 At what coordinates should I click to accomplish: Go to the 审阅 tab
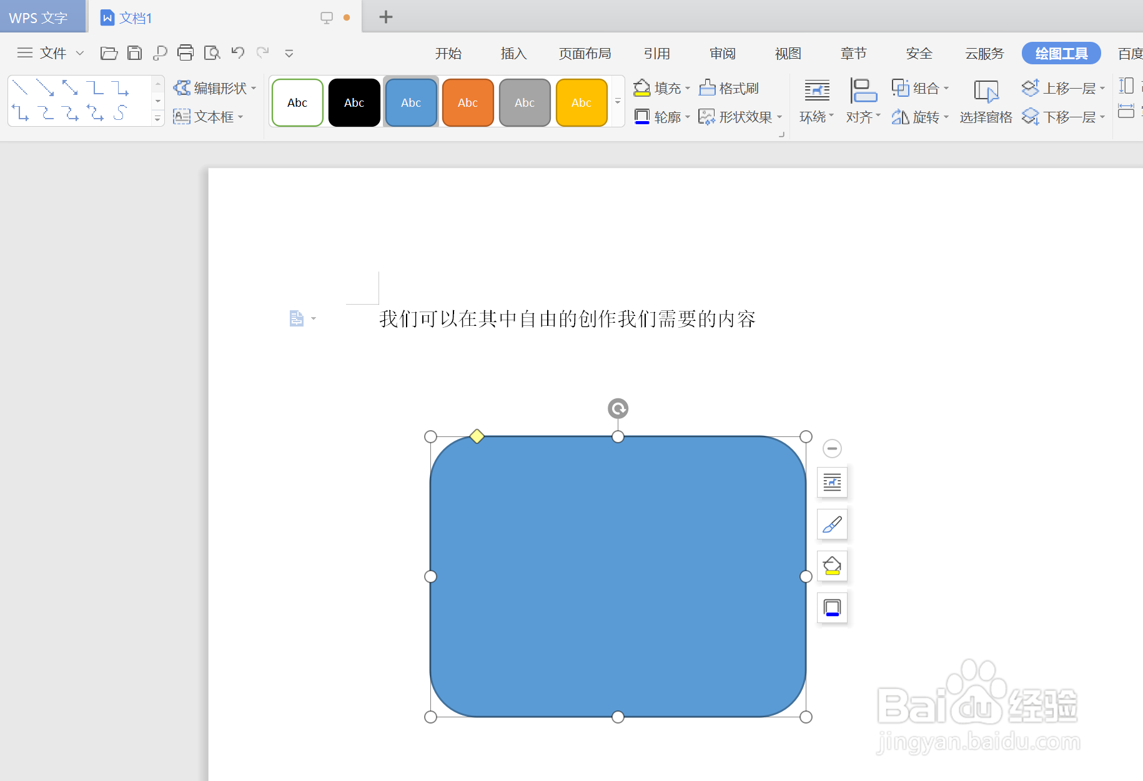point(723,54)
